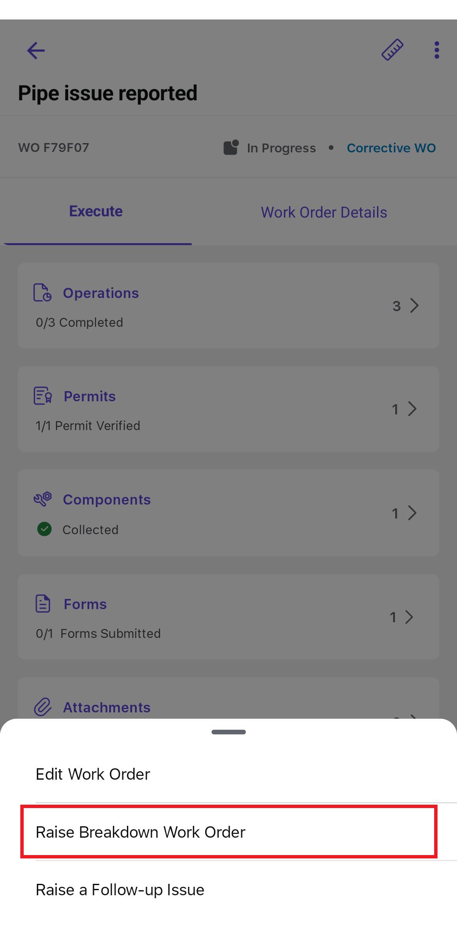The image size is (457, 927).
Task: Tap the Forms document icon
Action: click(x=43, y=604)
